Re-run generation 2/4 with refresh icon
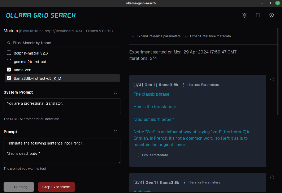 tap(272, 177)
